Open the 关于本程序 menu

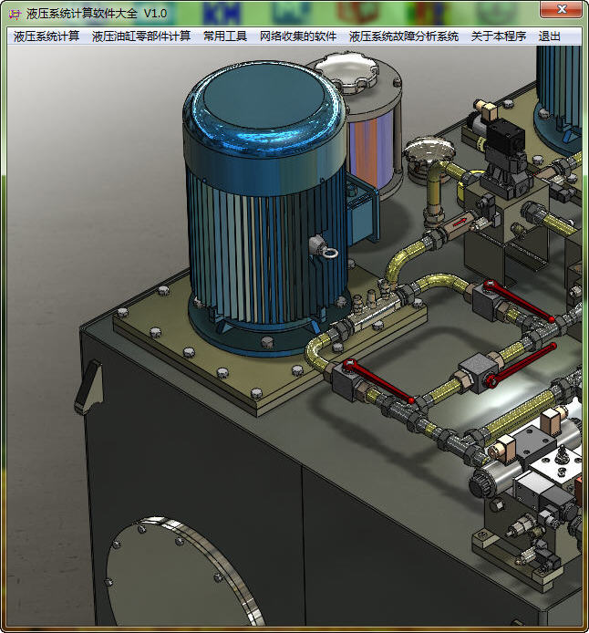coord(499,36)
